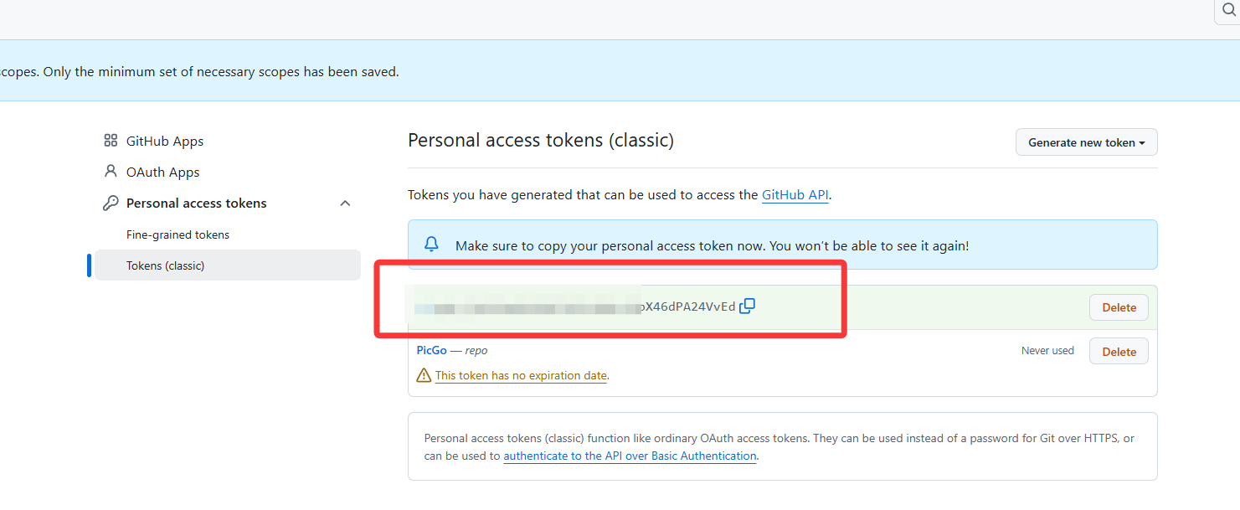Select Tokens (classic) sidebar item
1240x510 pixels.
click(x=165, y=265)
